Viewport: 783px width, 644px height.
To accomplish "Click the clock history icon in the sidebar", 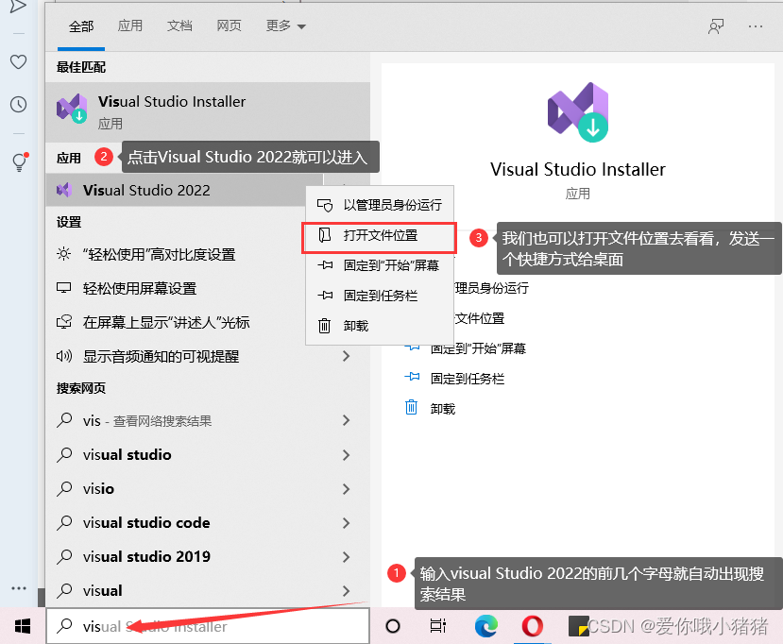I will click(18, 105).
